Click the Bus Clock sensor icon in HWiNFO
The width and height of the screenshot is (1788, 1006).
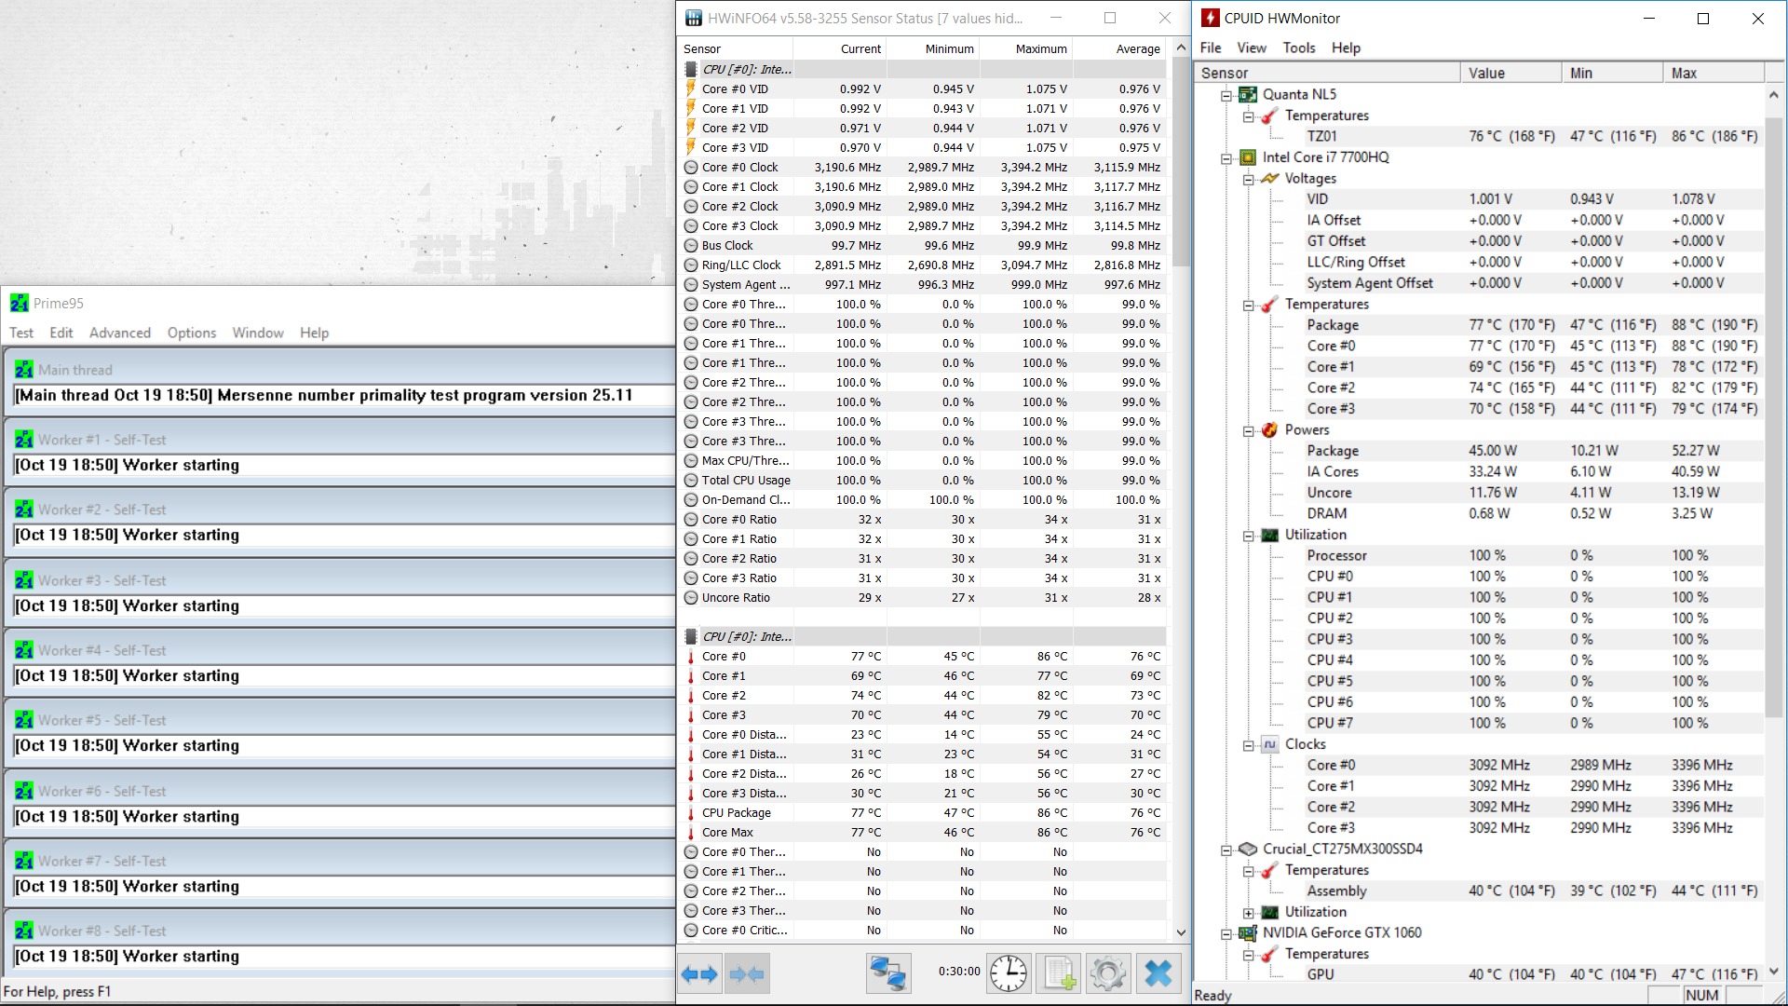tap(691, 246)
